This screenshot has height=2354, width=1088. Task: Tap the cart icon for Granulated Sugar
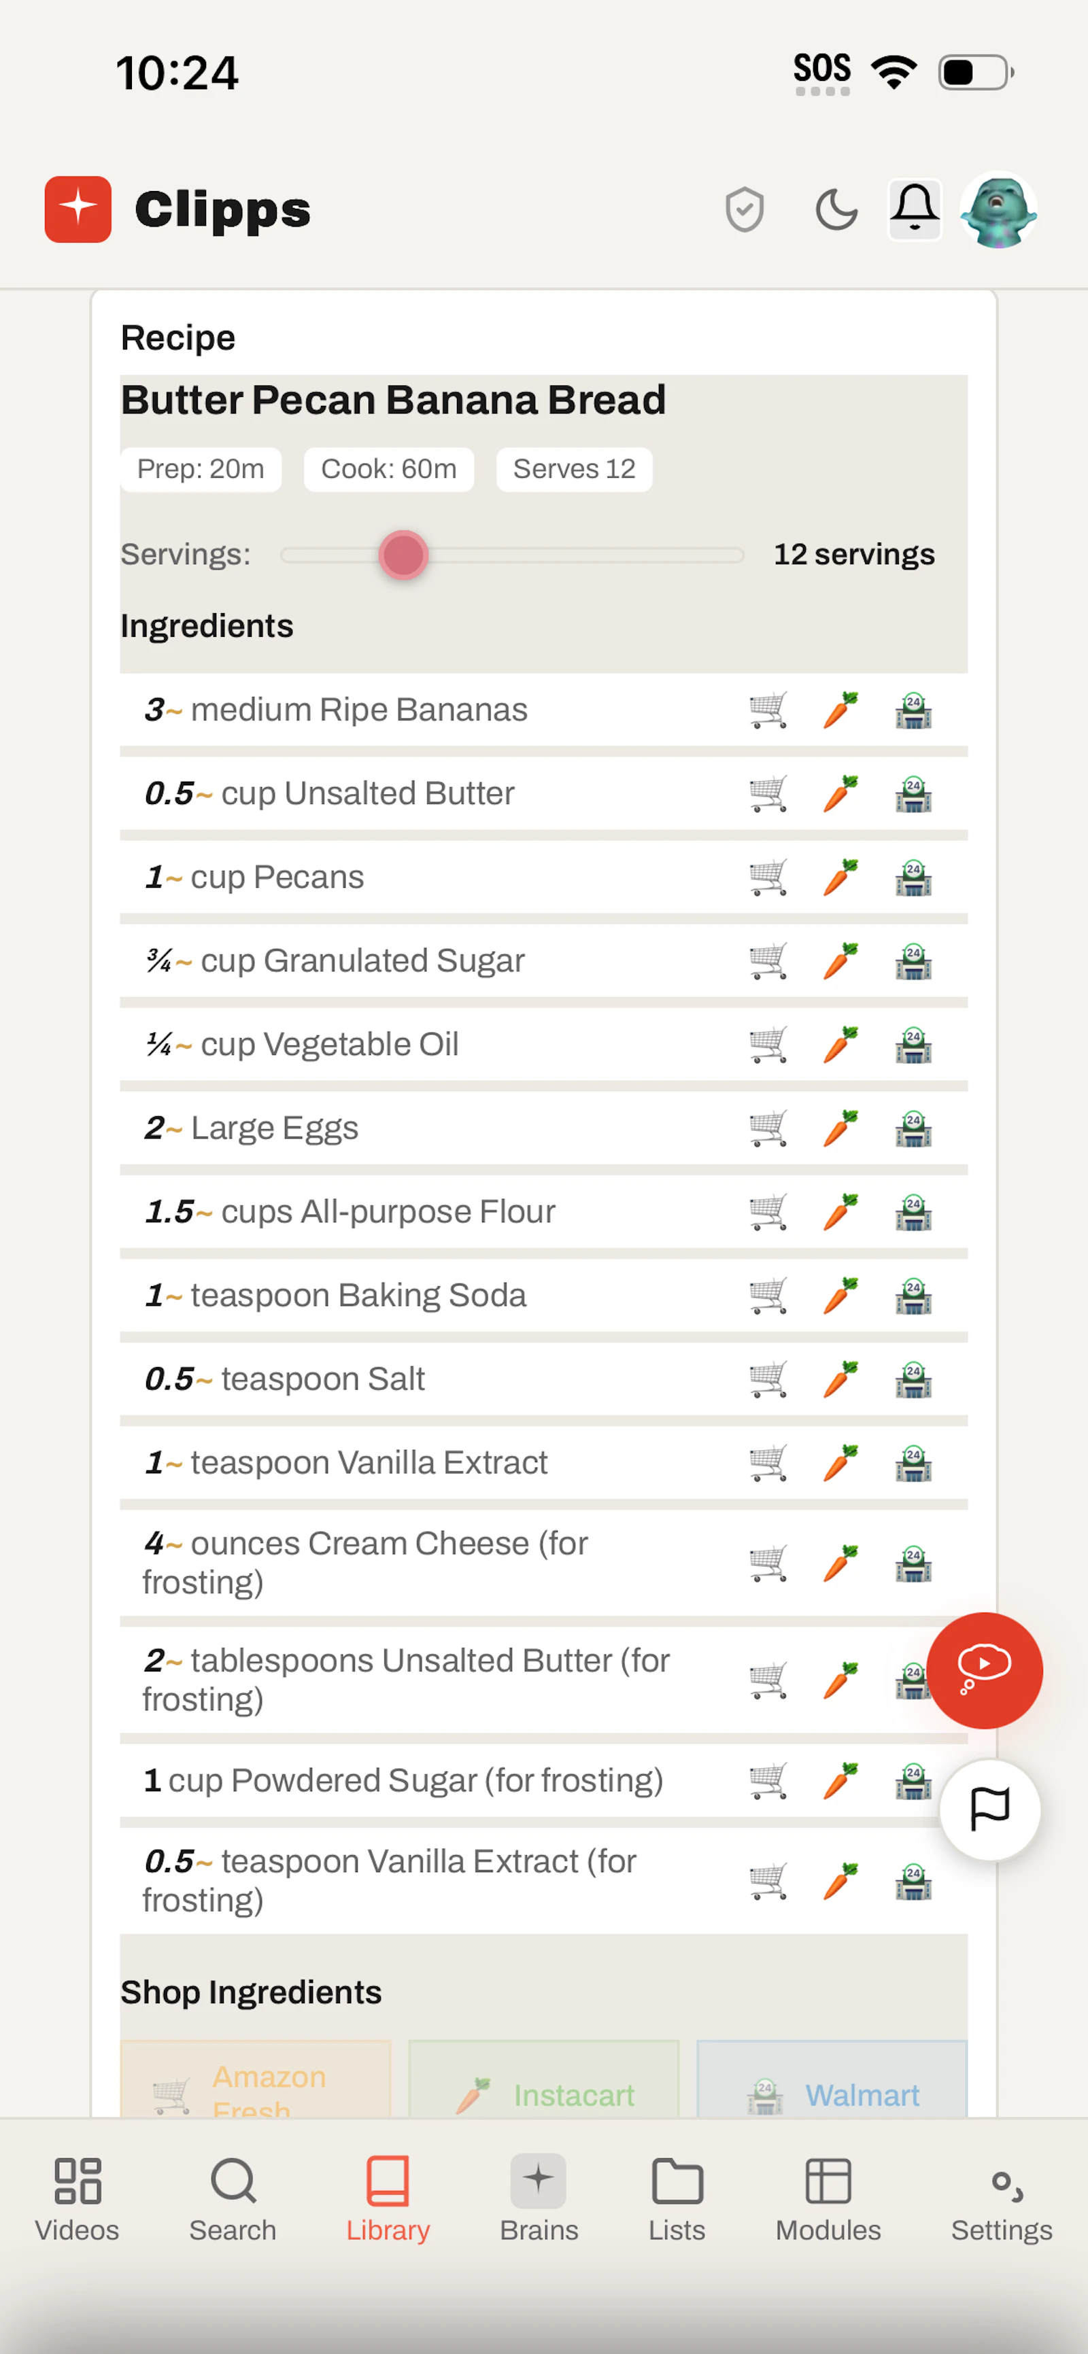coord(768,961)
